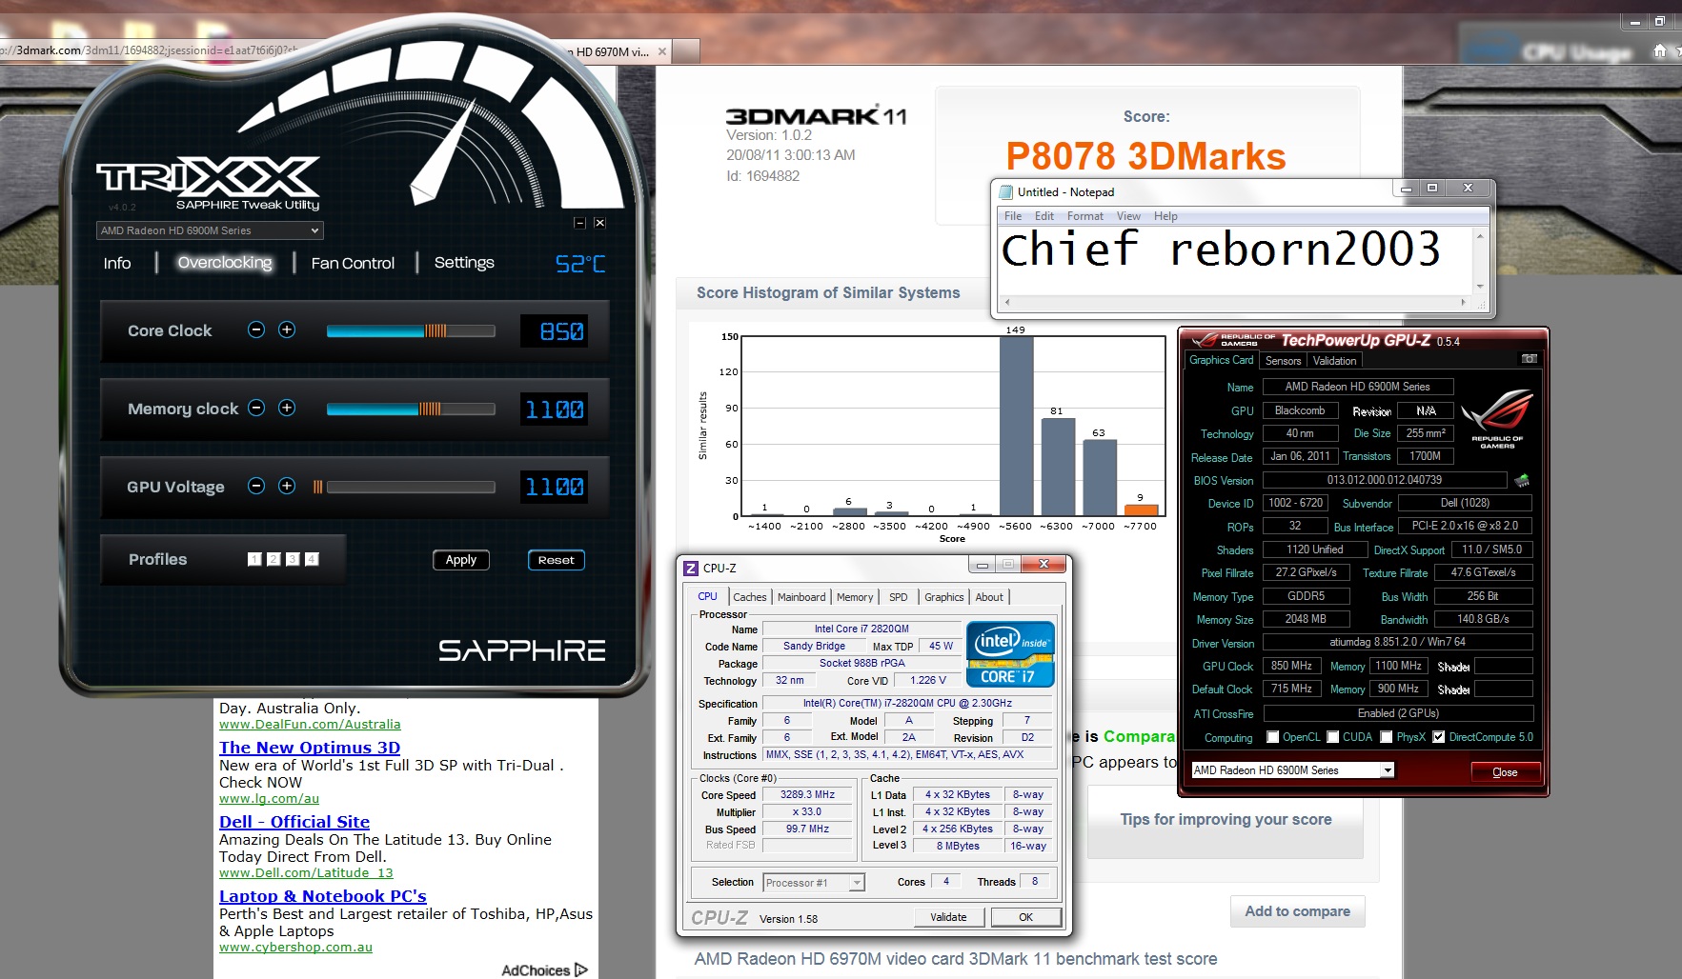The image size is (1682, 979).
Task: Open the Notepad File menu
Action: pyautogui.click(x=1013, y=216)
